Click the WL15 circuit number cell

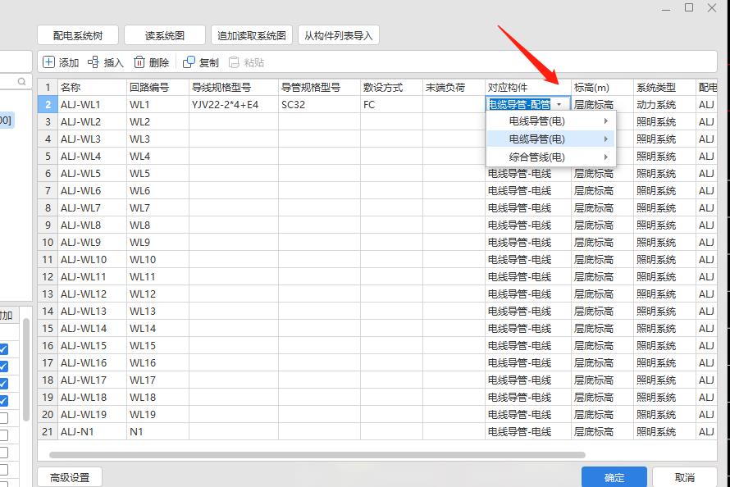click(x=157, y=346)
